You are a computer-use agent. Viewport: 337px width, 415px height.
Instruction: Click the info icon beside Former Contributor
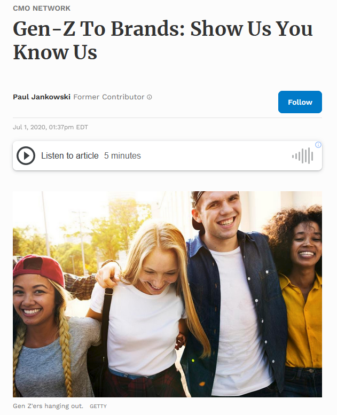[150, 97]
